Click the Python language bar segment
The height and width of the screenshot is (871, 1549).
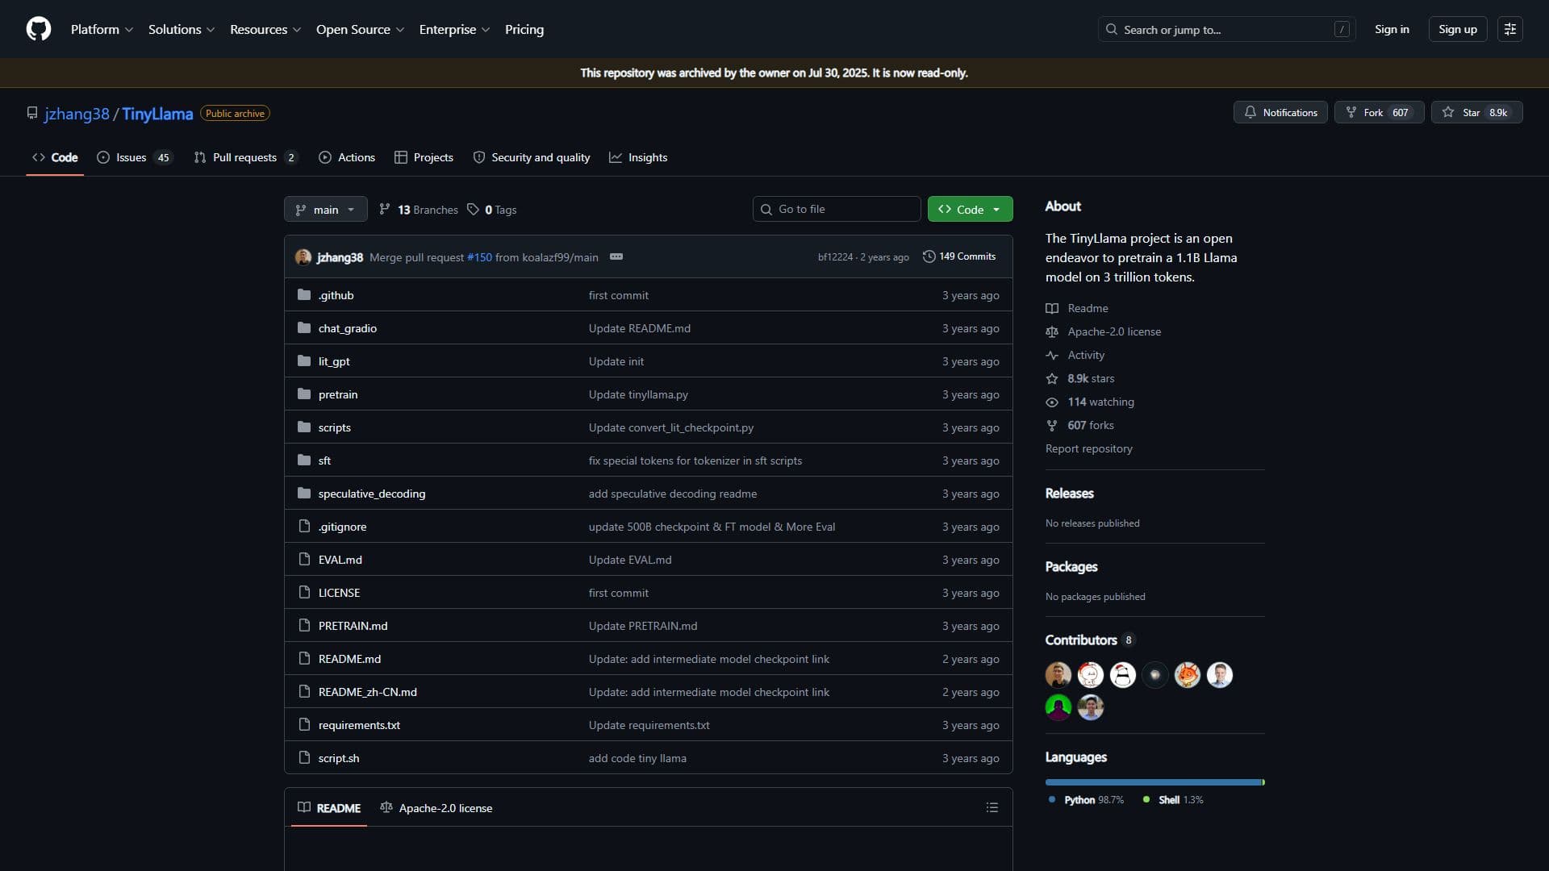[1153, 782]
